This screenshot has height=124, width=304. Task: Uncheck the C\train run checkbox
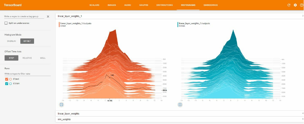coord(7,83)
